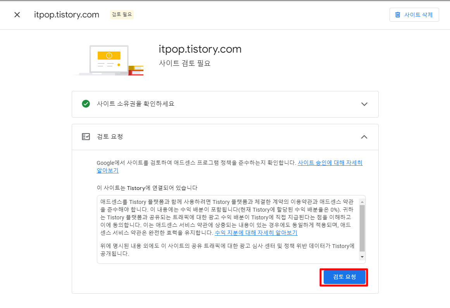Click the 사이트 소유권을 확인하세요 title text
450x308 pixels.
[135, 104]
